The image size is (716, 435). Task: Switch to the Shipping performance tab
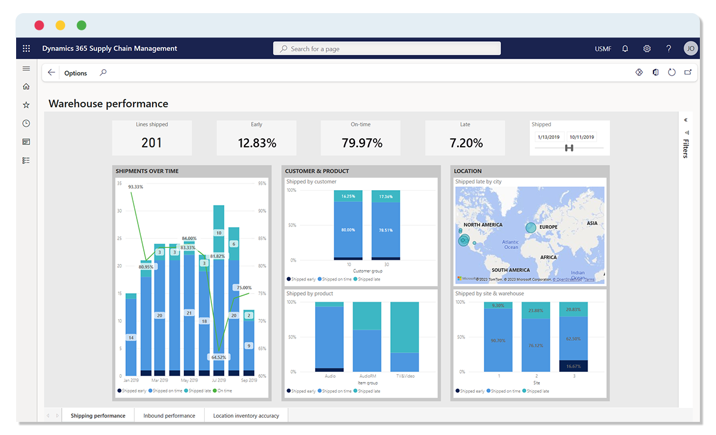[x=98, y=415]
